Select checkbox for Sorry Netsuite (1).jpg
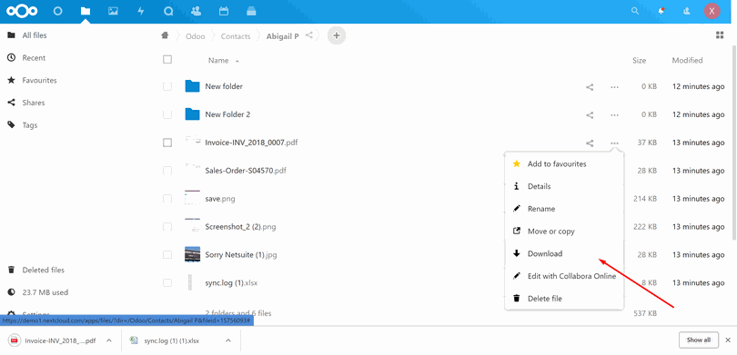Screen dimensions: 737x355 point(167,254)
